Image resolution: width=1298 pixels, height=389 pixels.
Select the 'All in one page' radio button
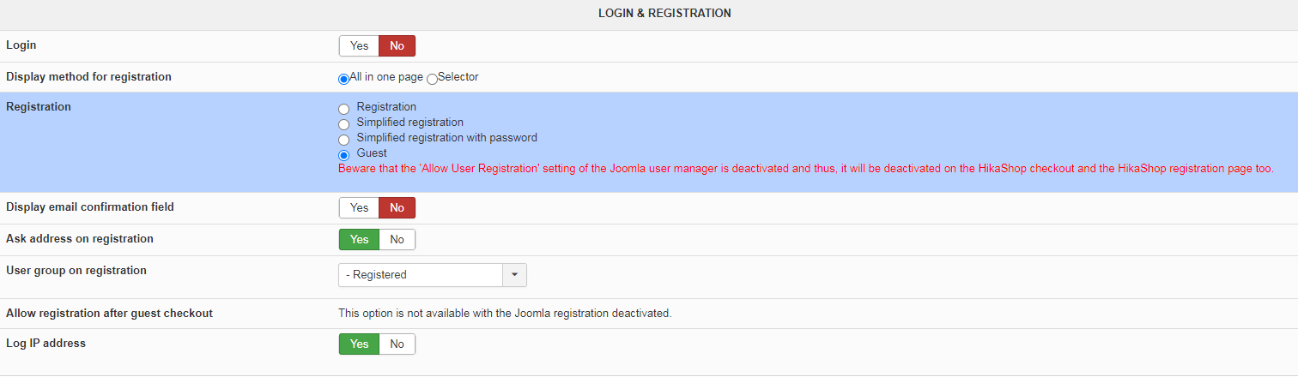pyautogui.click(x=344, y=79)
